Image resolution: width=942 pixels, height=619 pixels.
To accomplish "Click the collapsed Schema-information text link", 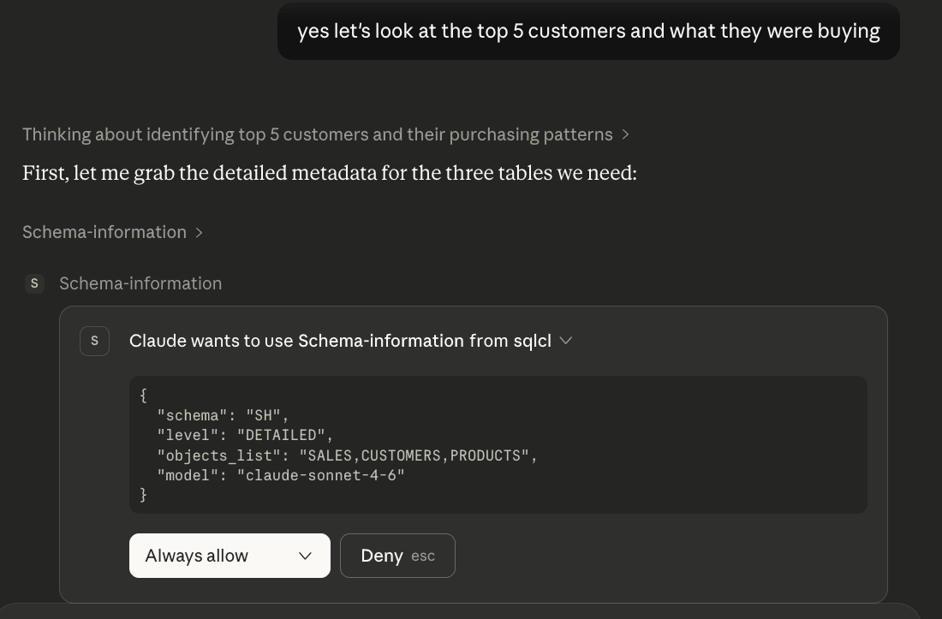I will click(104, 232).
